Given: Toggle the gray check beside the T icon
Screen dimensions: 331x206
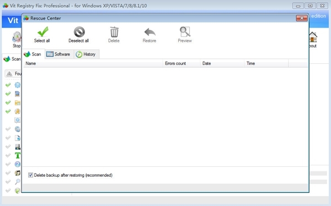Looking at the screenshot, I should [x=8, y=155].
